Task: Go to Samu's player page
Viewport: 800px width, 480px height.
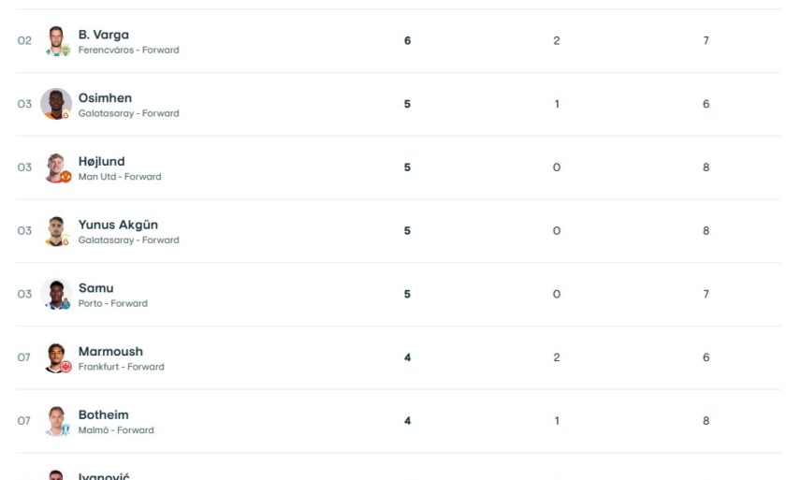Action: tap(95, 288)
